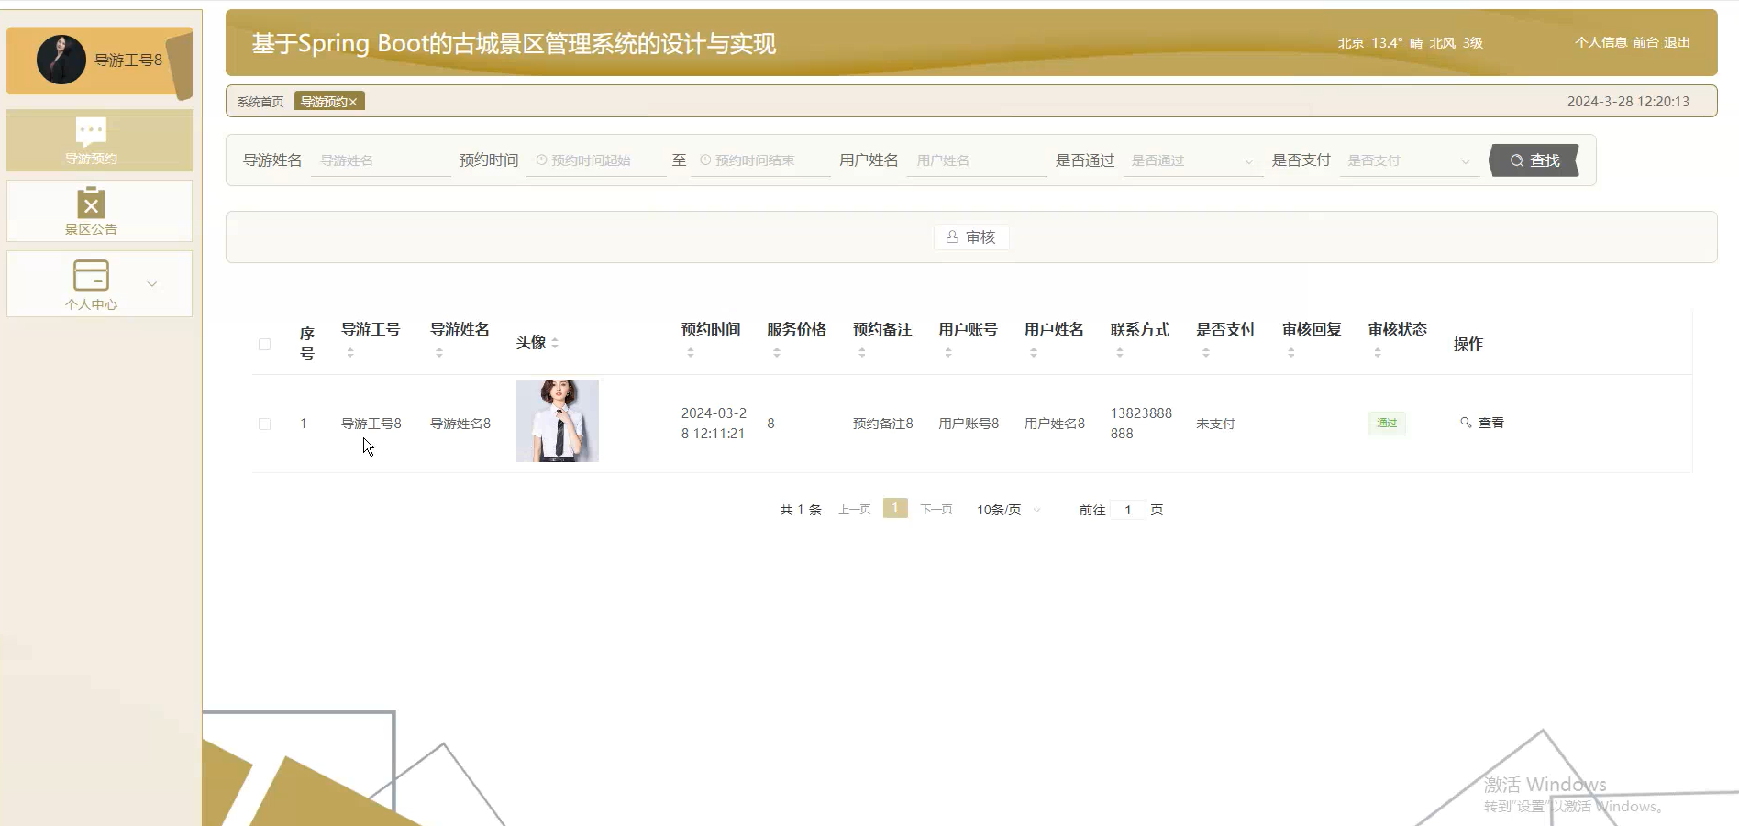Screen dimensions: 1739x826
Task: Click 上一页 pagination button
Action: [x=854, y=510]
